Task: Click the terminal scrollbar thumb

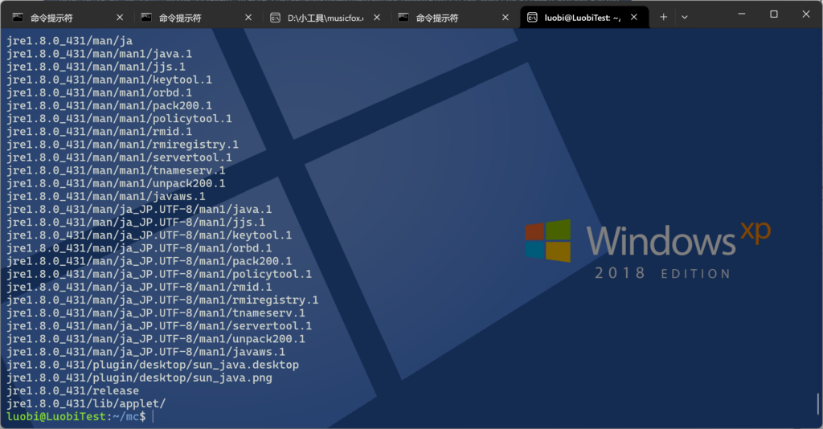Action: tap(818, 403)
